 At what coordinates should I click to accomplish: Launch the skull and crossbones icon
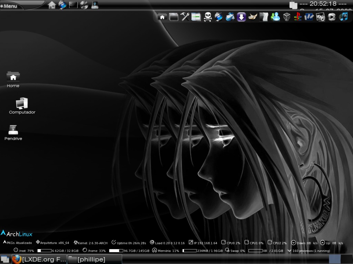[x=208, y=17]
